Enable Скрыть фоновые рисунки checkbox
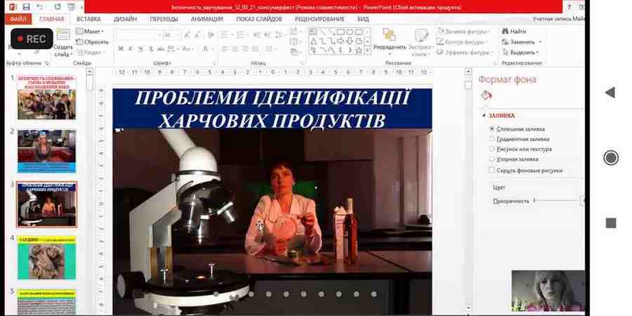This screenshot has height=316, width=632. tap(492, 170)
